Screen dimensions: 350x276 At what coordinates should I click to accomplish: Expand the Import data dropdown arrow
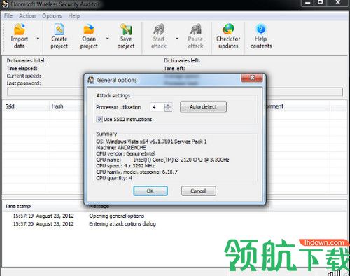coord(38,39)
